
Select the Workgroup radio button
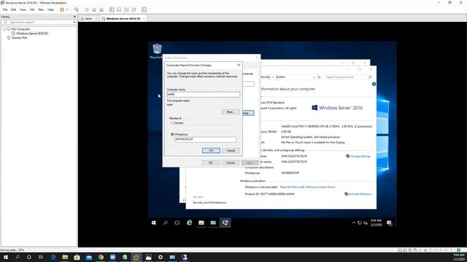tap(172, 134)
